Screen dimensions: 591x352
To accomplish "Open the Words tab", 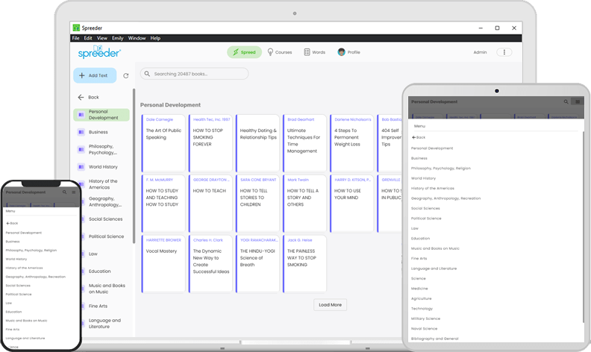I will click(315, 52).
